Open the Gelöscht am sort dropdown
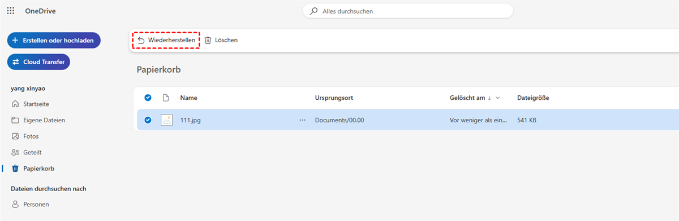 click(498, 98)
